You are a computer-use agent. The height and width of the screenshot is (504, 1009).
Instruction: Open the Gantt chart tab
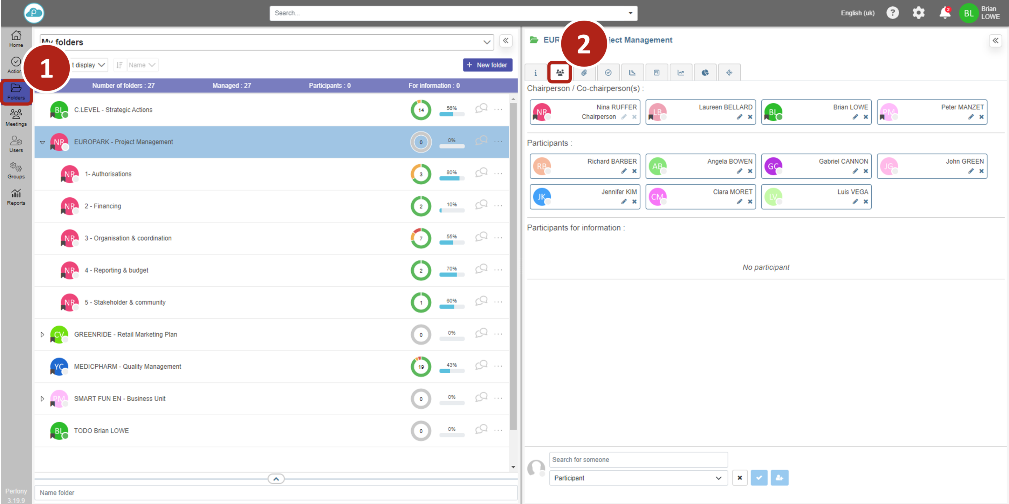coord(632,73)
